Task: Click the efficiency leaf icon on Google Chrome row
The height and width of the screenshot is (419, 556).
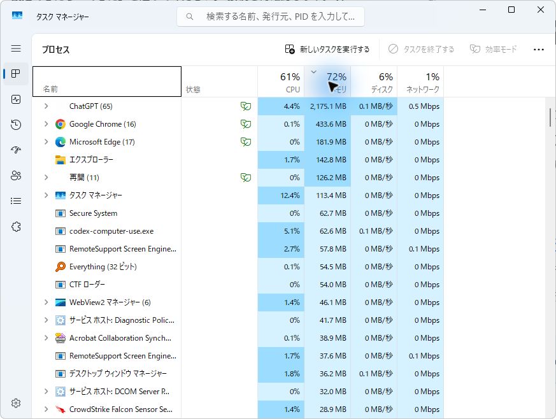Action: 246,124
